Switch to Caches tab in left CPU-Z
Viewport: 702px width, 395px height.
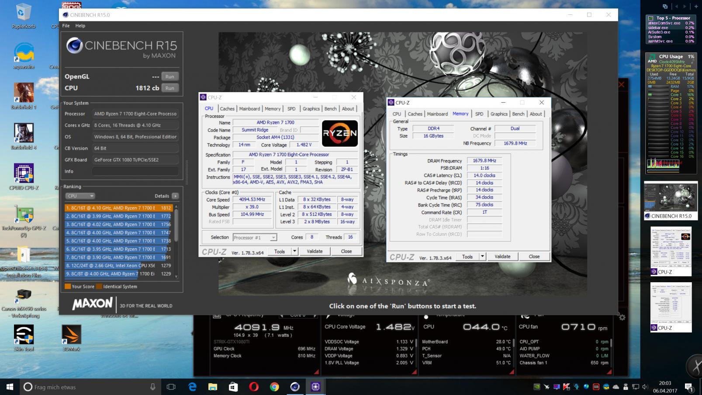click(x=227, y=109)
